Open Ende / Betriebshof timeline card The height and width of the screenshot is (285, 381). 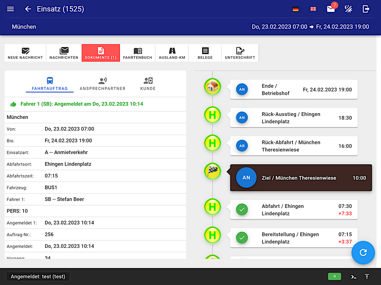(294, 89)
